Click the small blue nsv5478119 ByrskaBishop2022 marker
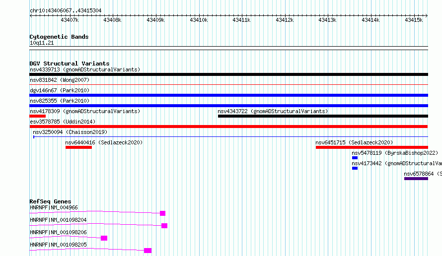The height and width of the screenshot is (256, 442). 355,158
